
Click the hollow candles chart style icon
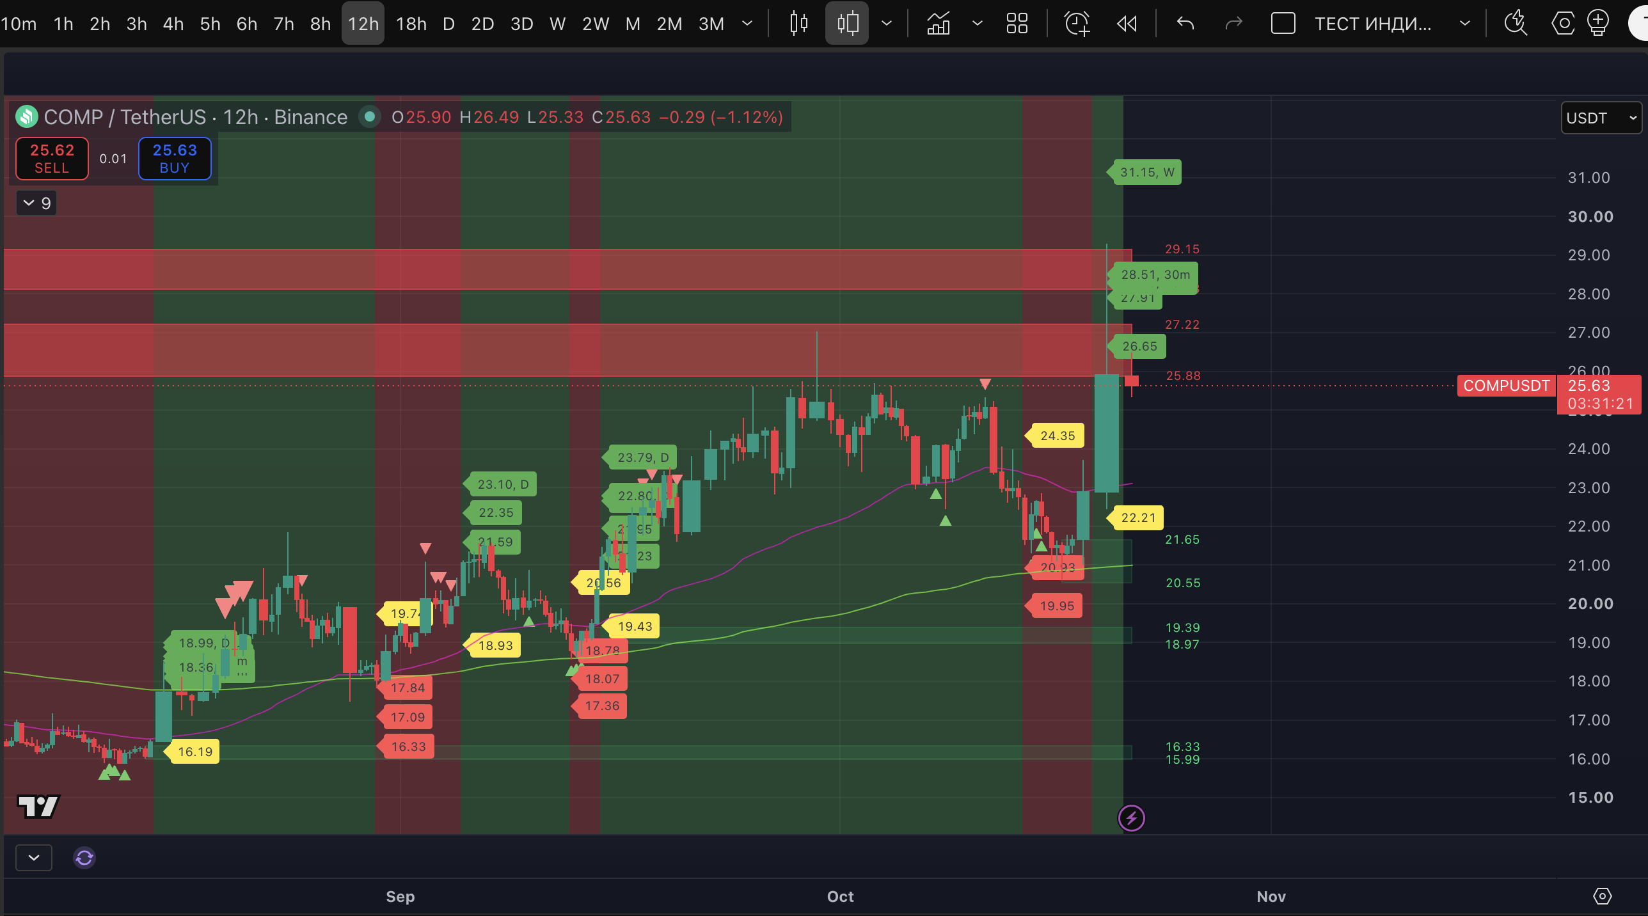[847, 24]
